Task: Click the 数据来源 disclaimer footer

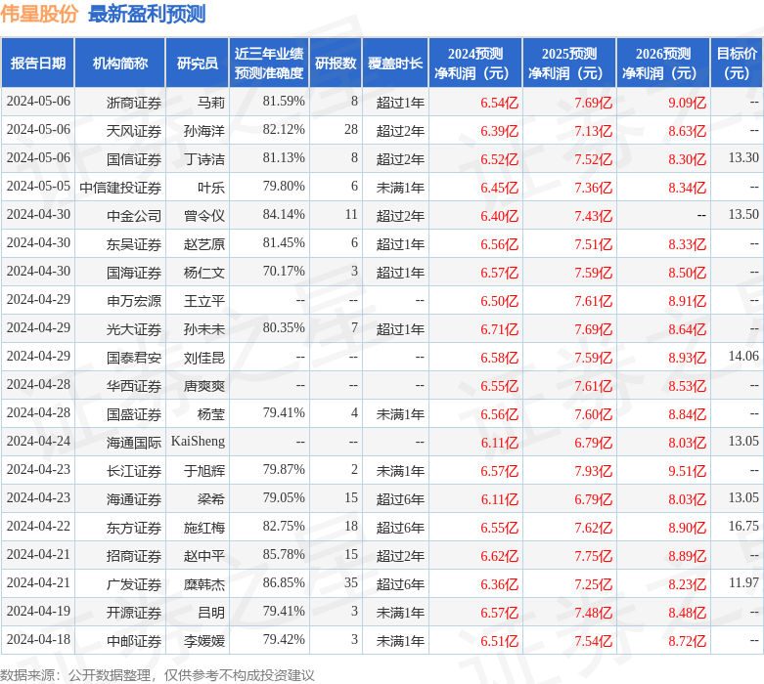Action: [157, 675]
